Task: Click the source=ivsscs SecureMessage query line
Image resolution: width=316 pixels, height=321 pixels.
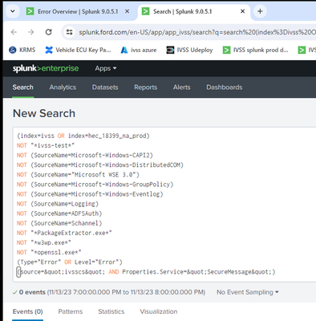Action: click(x=146, y=272)
